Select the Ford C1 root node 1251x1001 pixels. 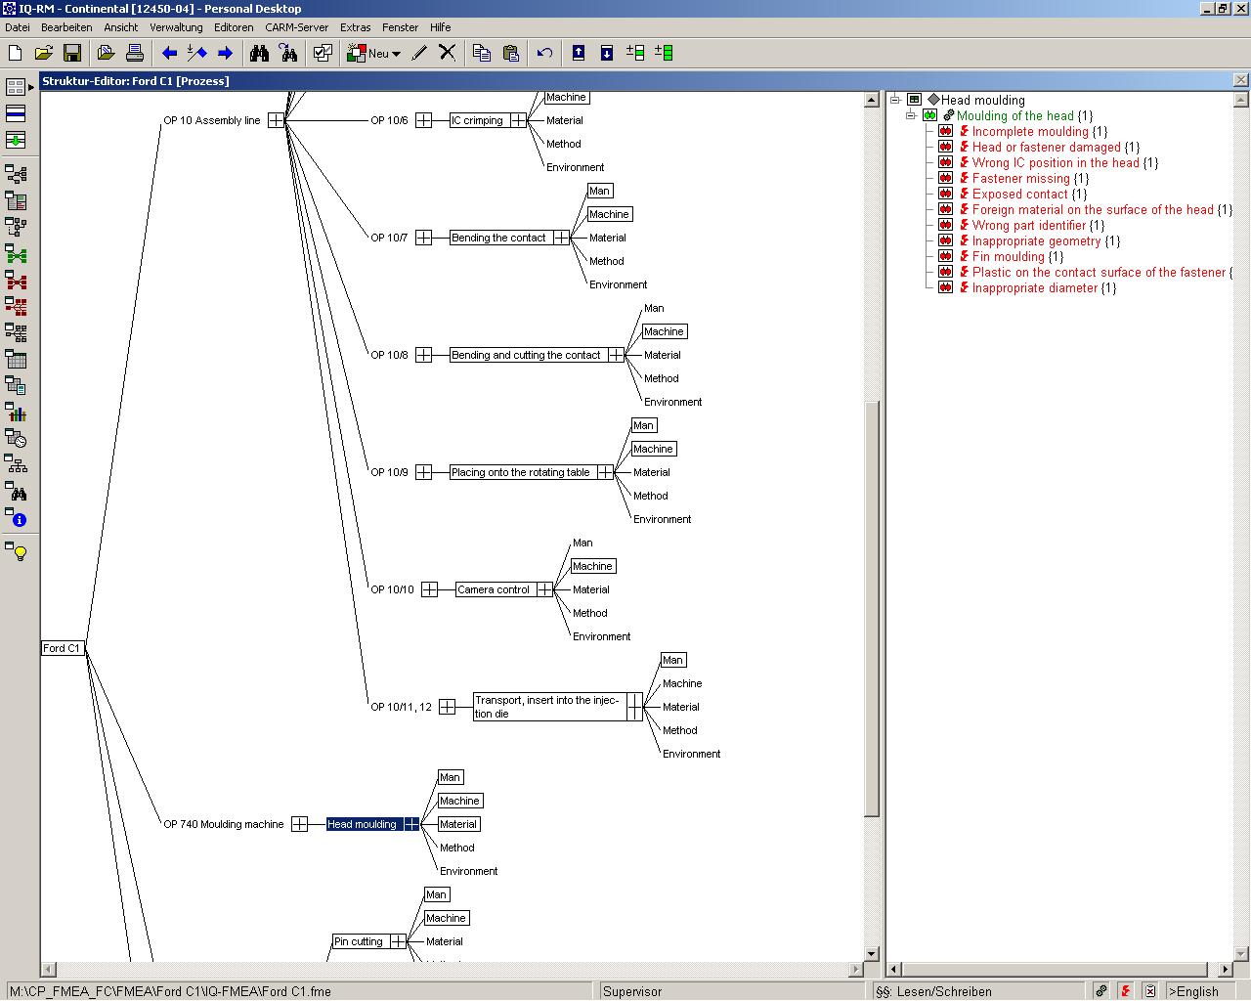[62, 648]
